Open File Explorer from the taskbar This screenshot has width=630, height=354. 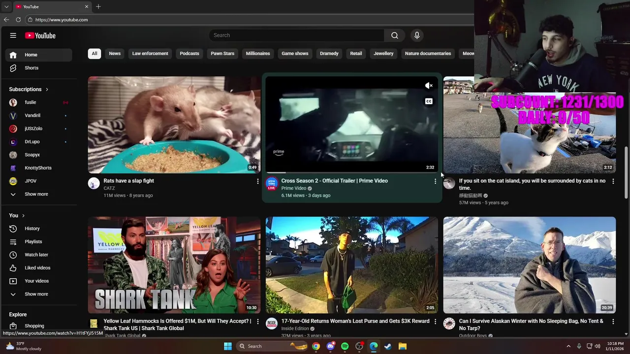tap(402, 346)
